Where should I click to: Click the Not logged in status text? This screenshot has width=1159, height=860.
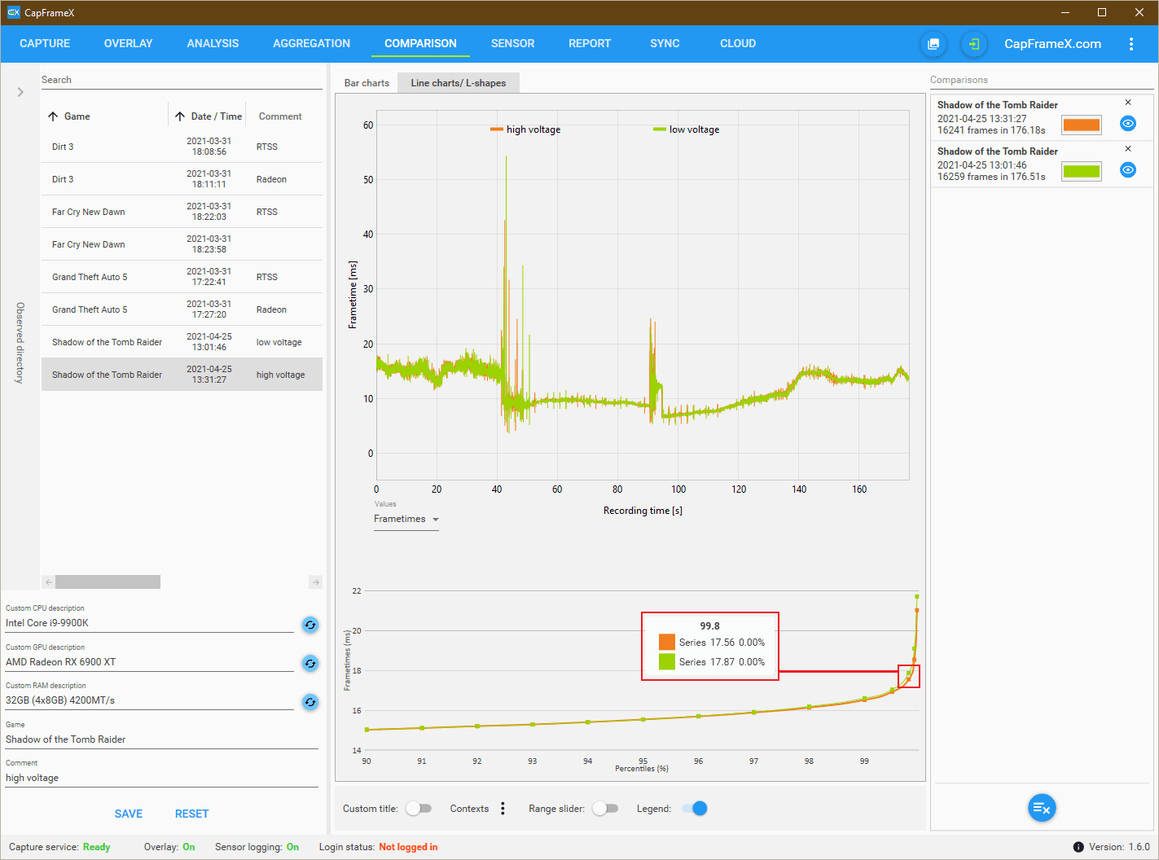(408, 847)
